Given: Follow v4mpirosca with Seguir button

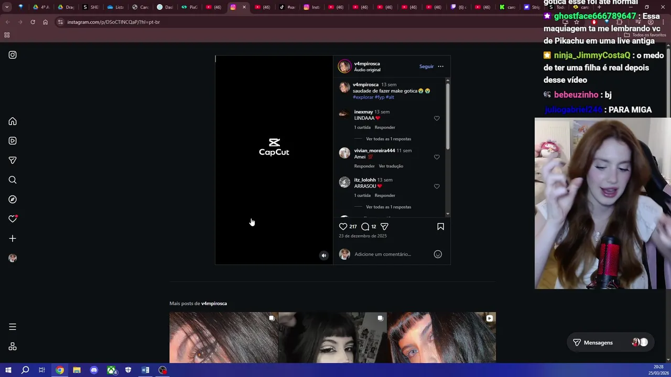Looking at the screenshot, I should click(x=426, y=66).
